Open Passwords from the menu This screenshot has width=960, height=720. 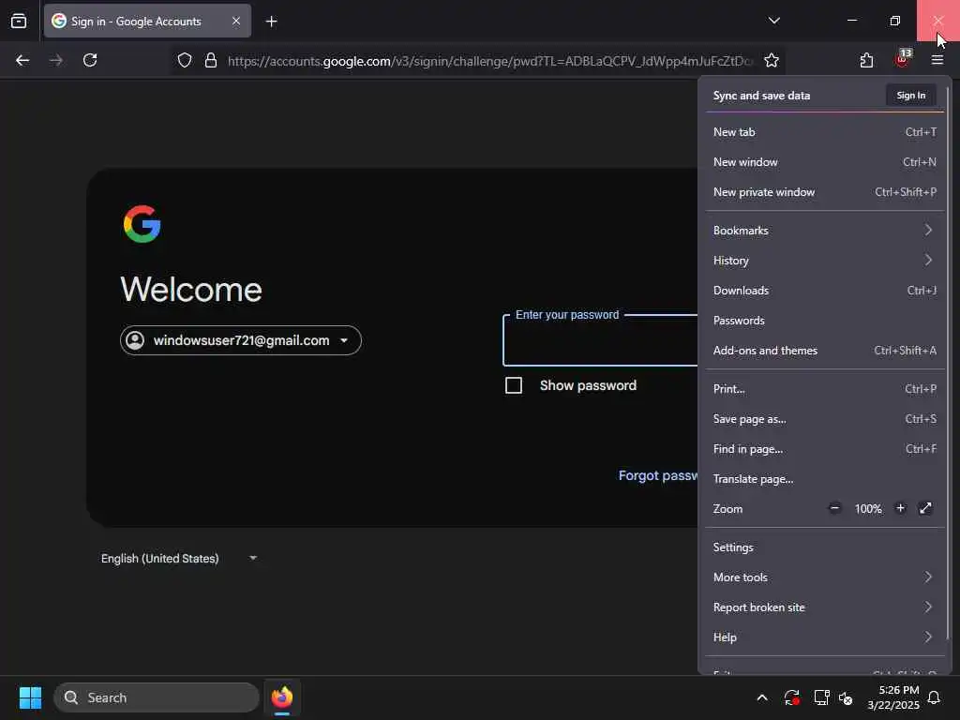click(x=825, y=321)
